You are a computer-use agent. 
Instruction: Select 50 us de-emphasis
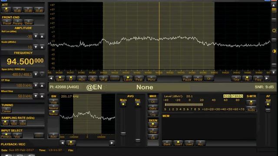click(153, 125)
